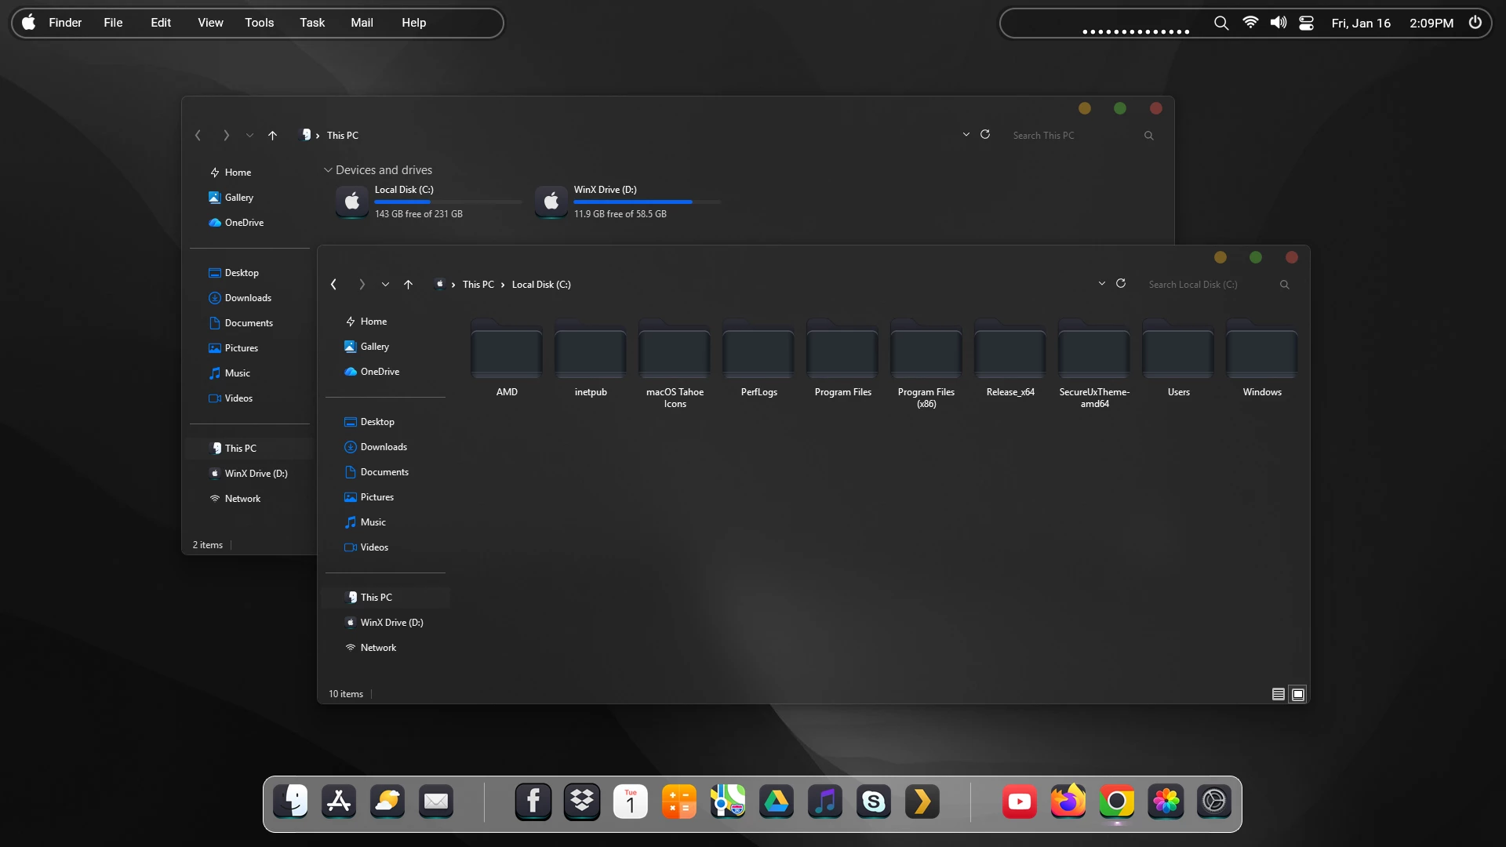Open Finder from the dock
The height and width of the screenshot is (847, 1506).
pos(290,802)
